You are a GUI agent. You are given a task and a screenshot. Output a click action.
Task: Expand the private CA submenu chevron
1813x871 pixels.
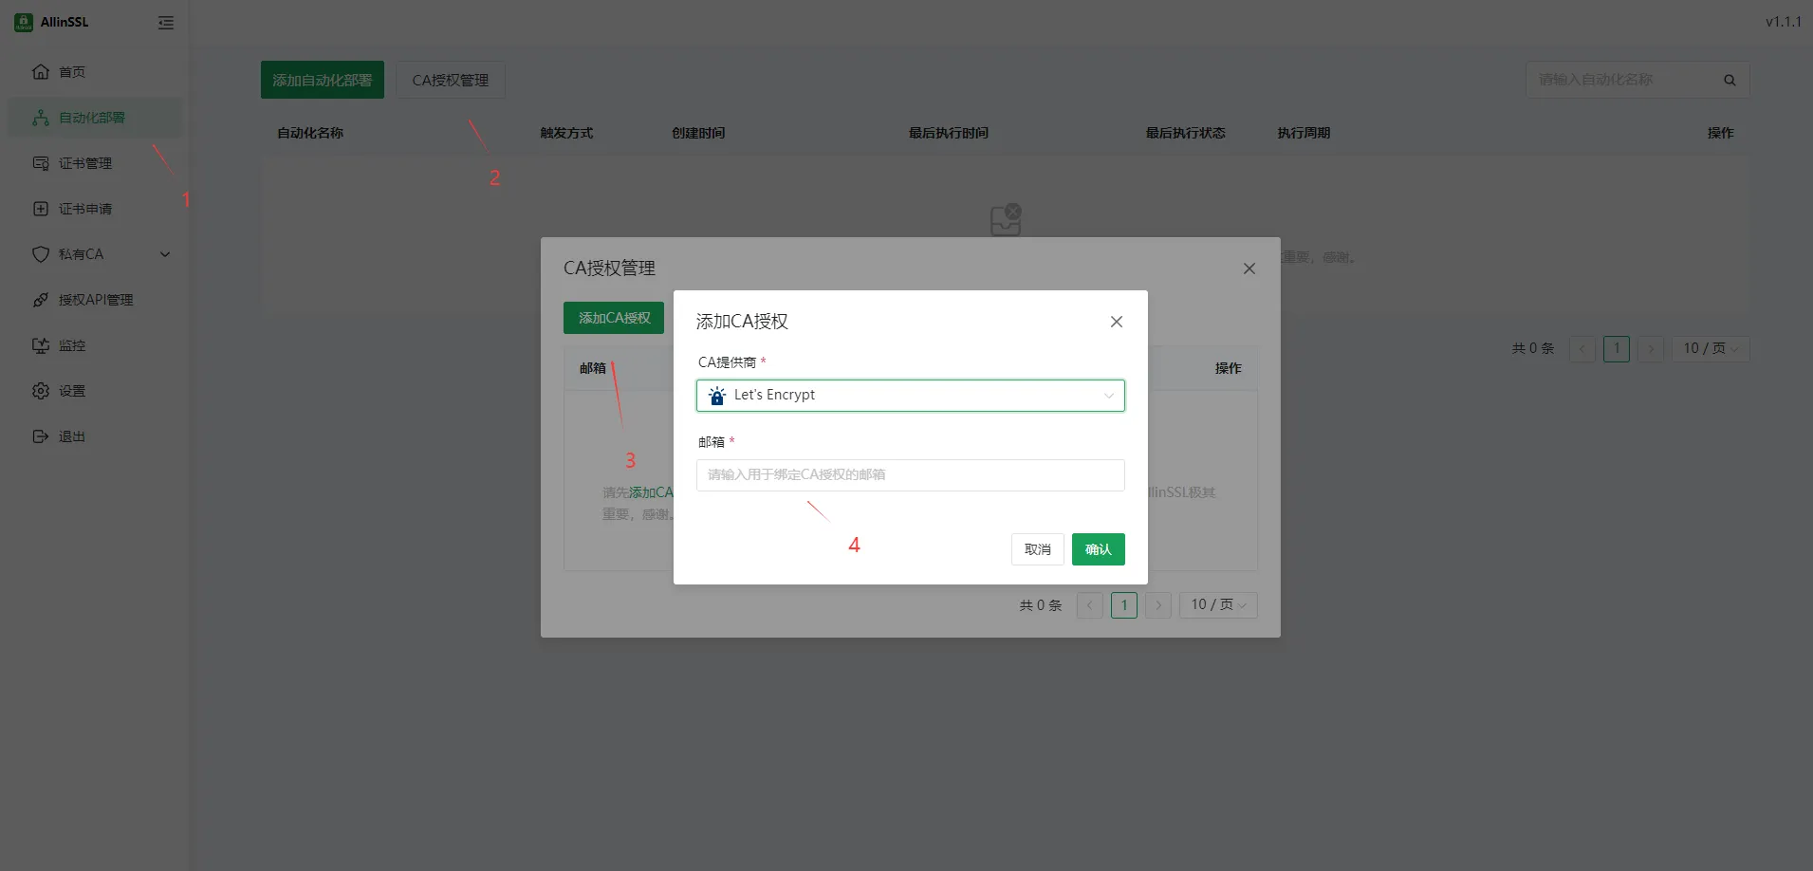[x=165, y=254]
